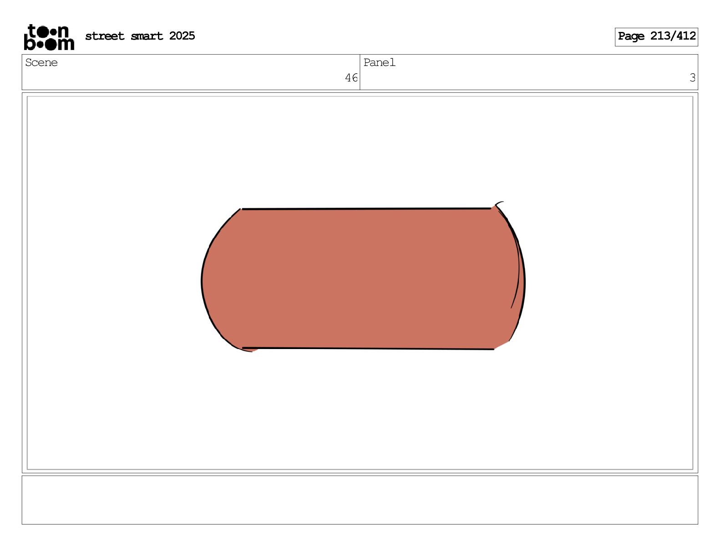Click the empty notes box below the panel
Screen dimensions: 721x557
point(360,500)
